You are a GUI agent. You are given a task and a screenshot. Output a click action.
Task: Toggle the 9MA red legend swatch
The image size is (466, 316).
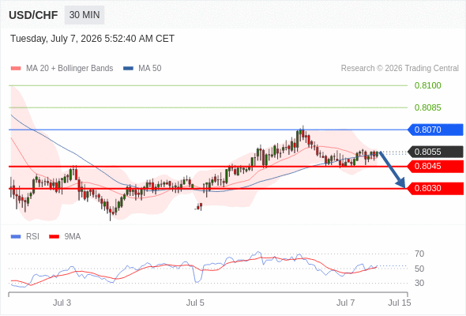(54, 237)
